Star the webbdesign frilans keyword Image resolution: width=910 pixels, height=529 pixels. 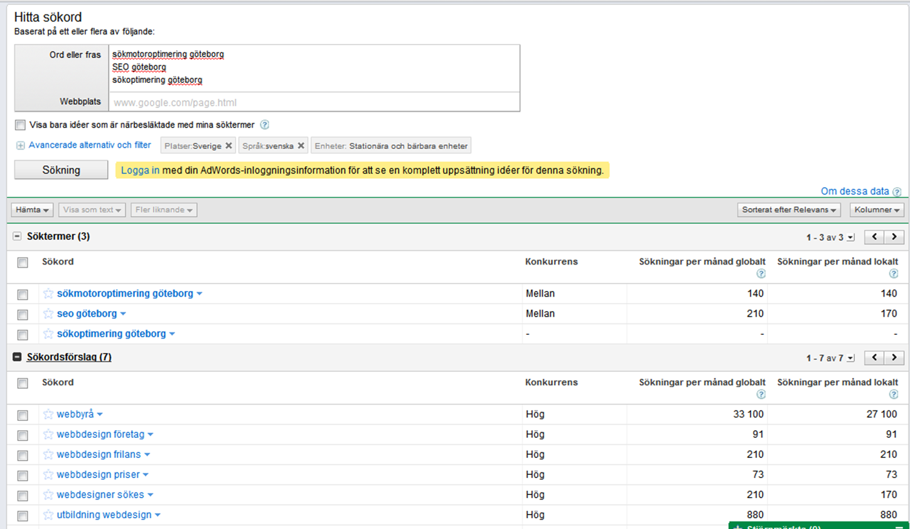pyautogui.click(x=48, y=454)
